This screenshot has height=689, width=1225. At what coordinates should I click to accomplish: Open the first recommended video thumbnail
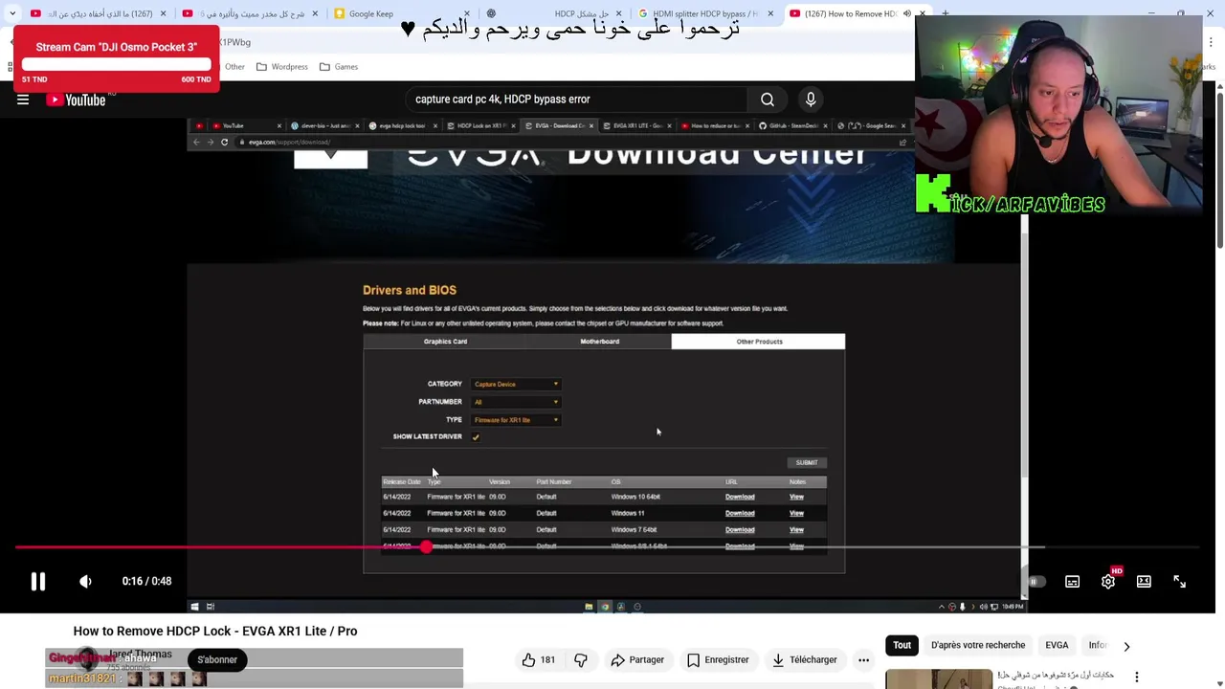(939, 678)
